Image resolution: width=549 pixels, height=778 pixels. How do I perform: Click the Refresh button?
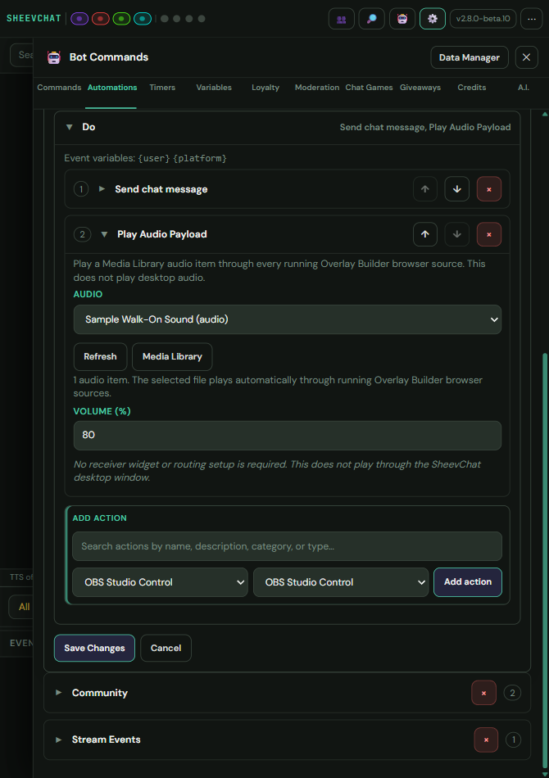click(x=100, y=357)
